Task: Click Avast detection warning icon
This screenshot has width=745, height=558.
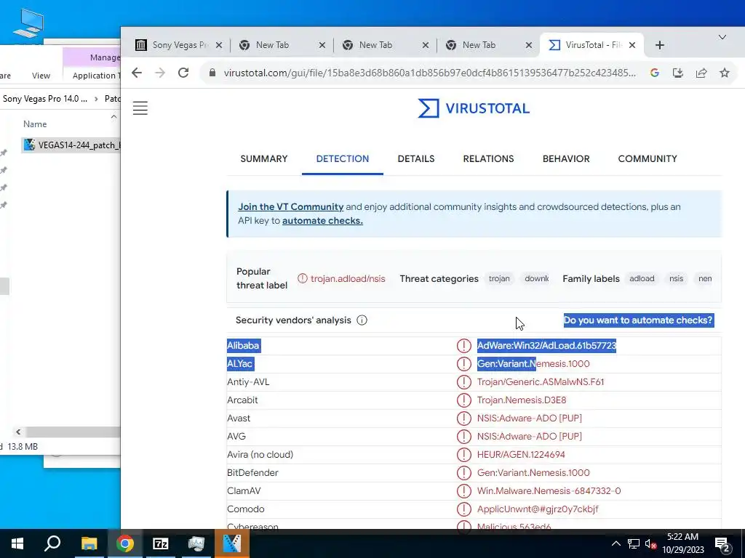Action: (x=463, y=418)
